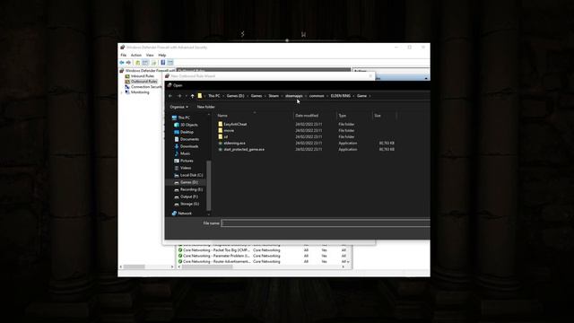Screen dimensions: 574x323
Task: Select start_protected_game.exe file
Action: click(244, 150)
